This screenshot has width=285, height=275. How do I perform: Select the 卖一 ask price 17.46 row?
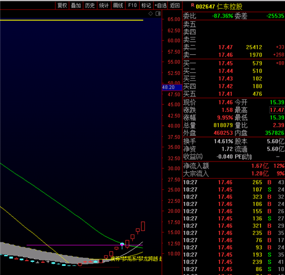point(234,55)
